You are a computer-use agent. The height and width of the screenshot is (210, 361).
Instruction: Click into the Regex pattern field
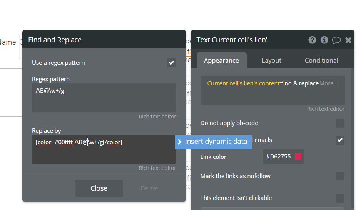pos(104,98)
